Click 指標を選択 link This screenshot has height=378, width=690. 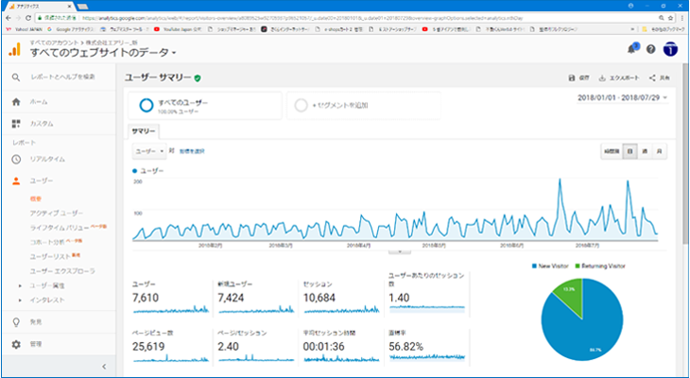tap(192, 151)
